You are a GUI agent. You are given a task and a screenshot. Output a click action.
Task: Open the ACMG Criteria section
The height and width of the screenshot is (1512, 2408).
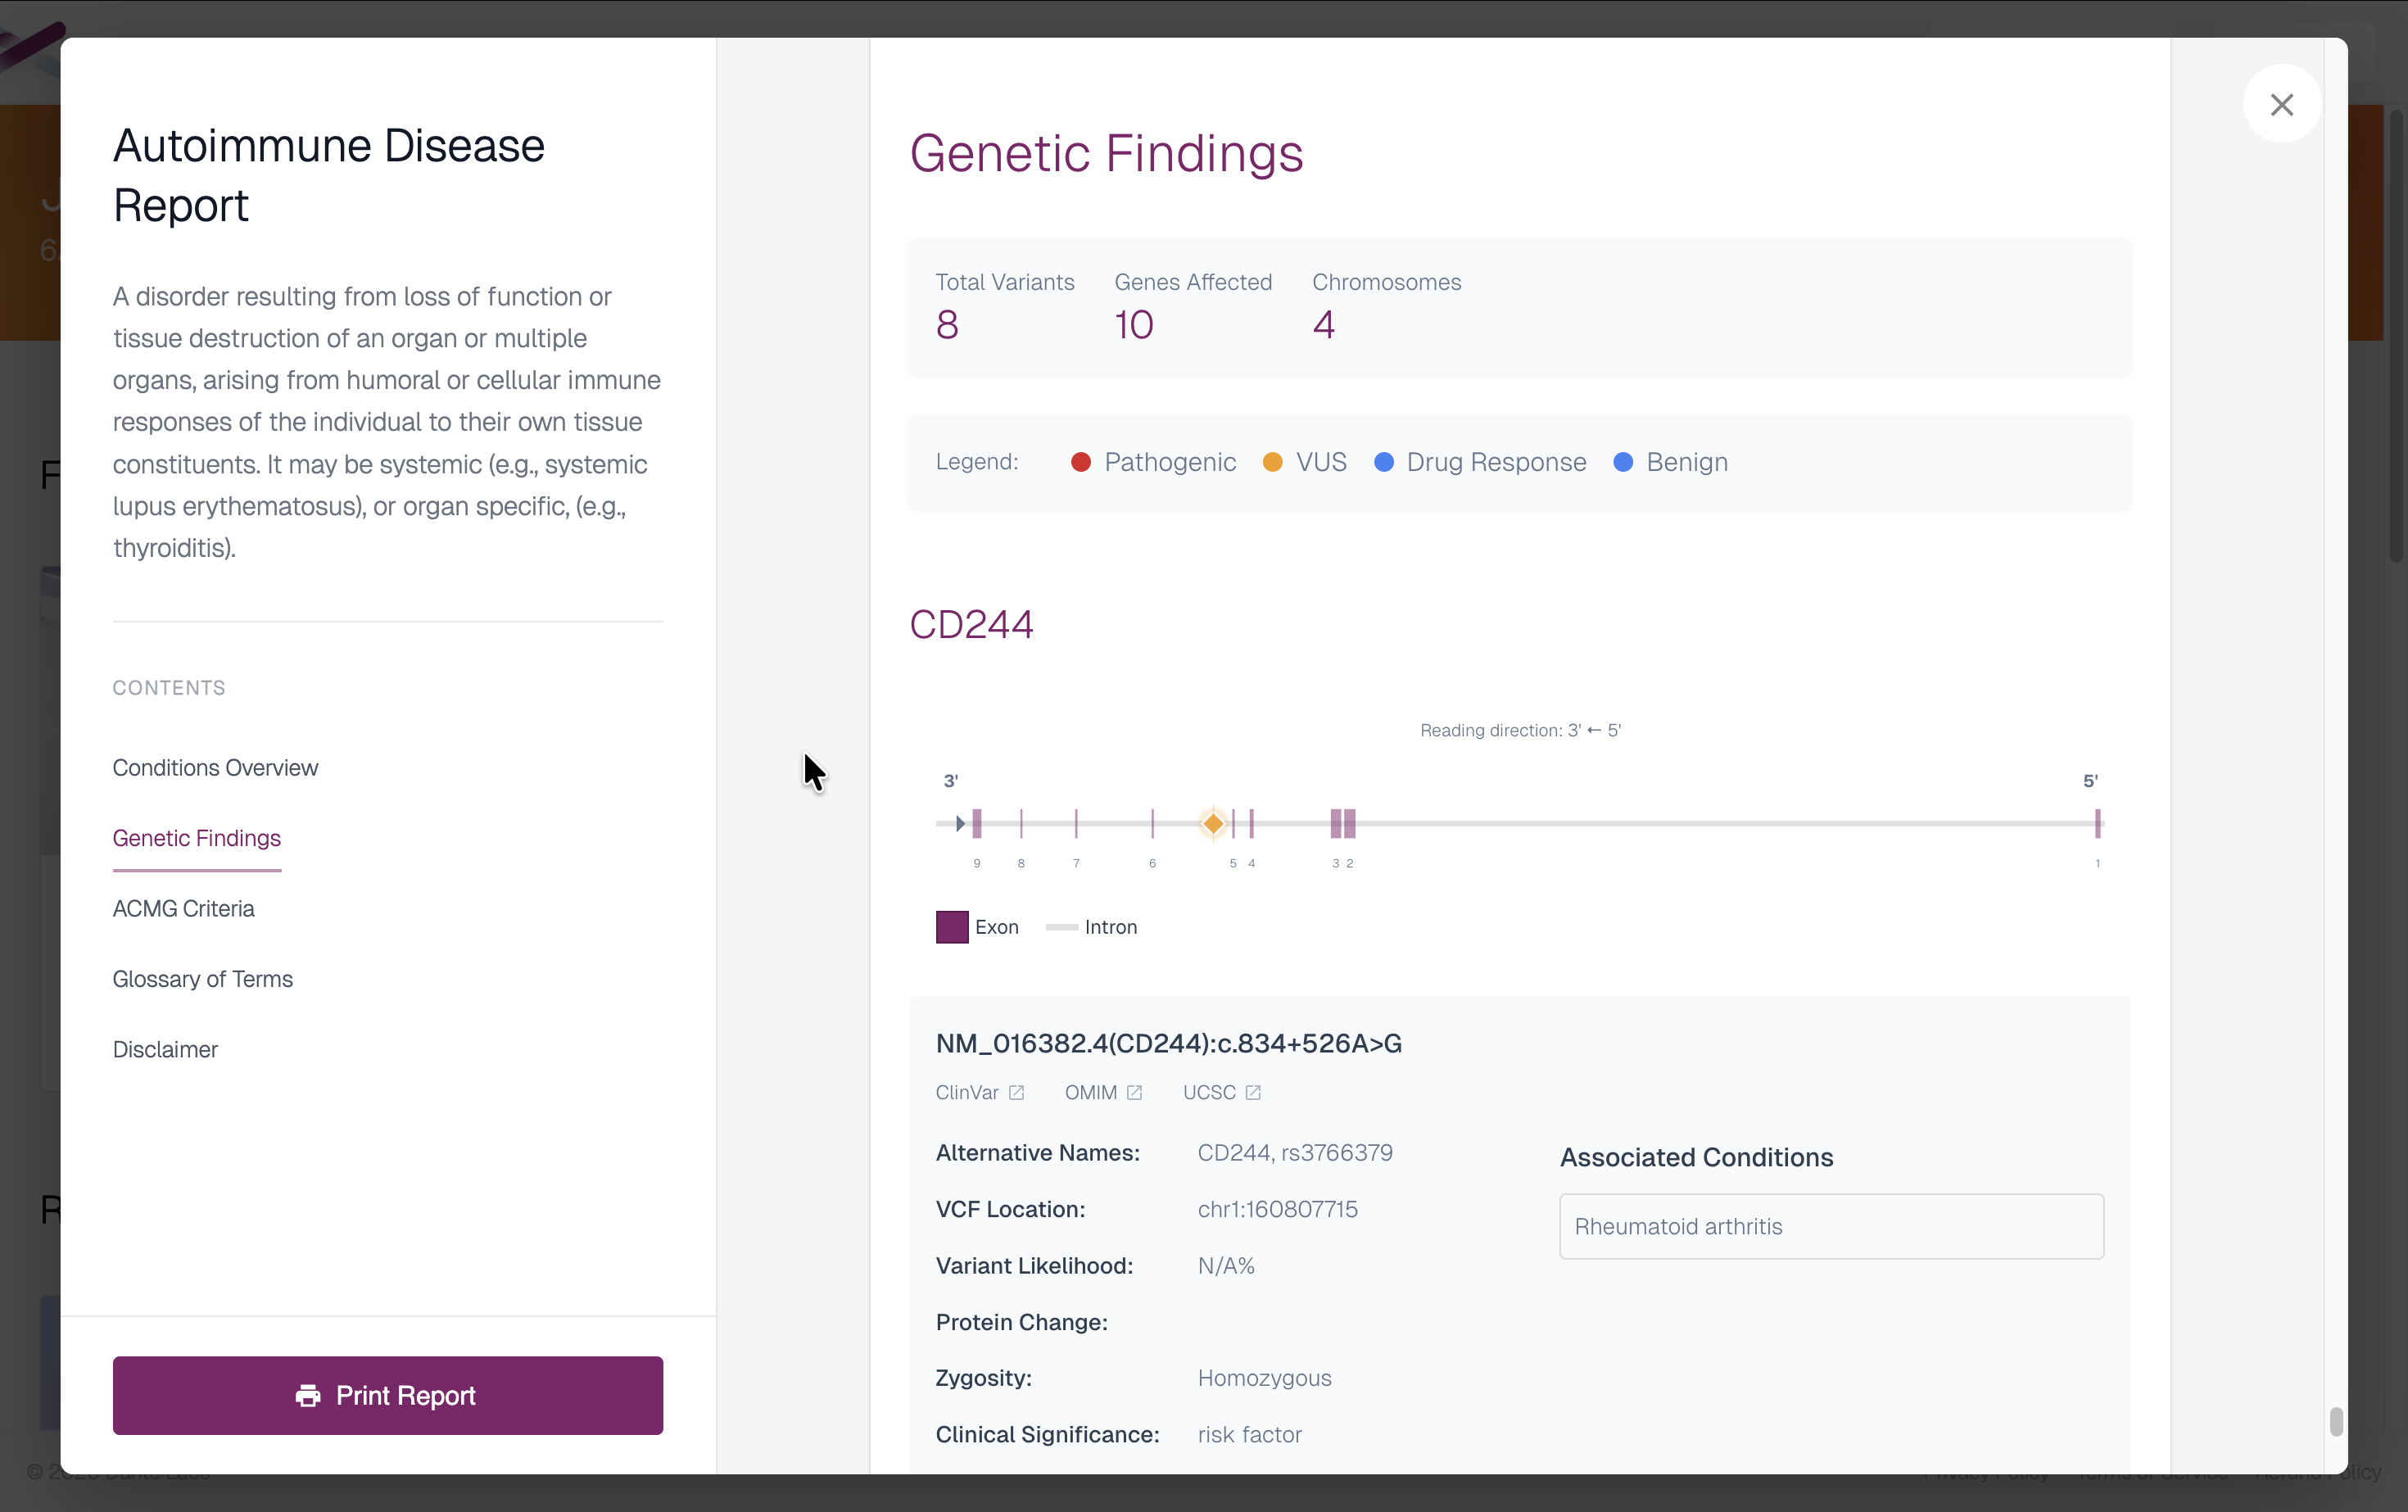tap(183, 908)
